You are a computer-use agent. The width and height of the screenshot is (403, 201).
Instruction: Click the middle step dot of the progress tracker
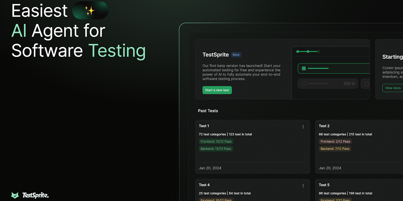click(308, 51)
